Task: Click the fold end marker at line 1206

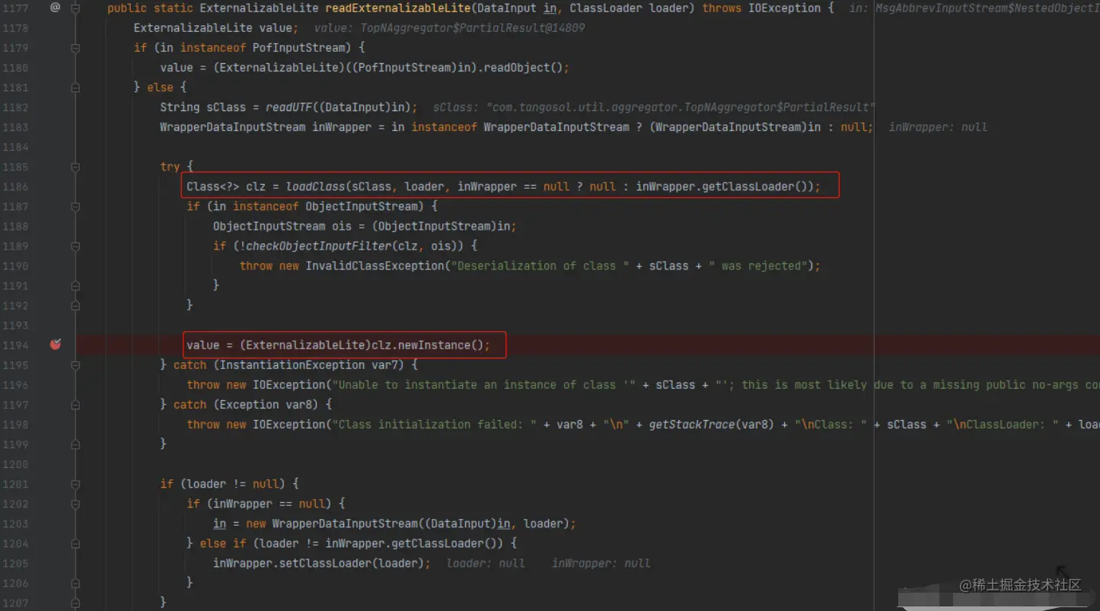Action: point(75,583)
